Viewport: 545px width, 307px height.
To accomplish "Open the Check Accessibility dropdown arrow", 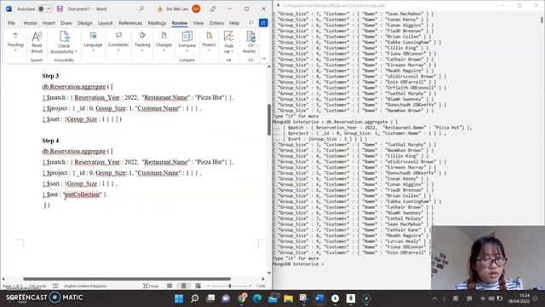I will pyautogui.click(x=76, y=51).
